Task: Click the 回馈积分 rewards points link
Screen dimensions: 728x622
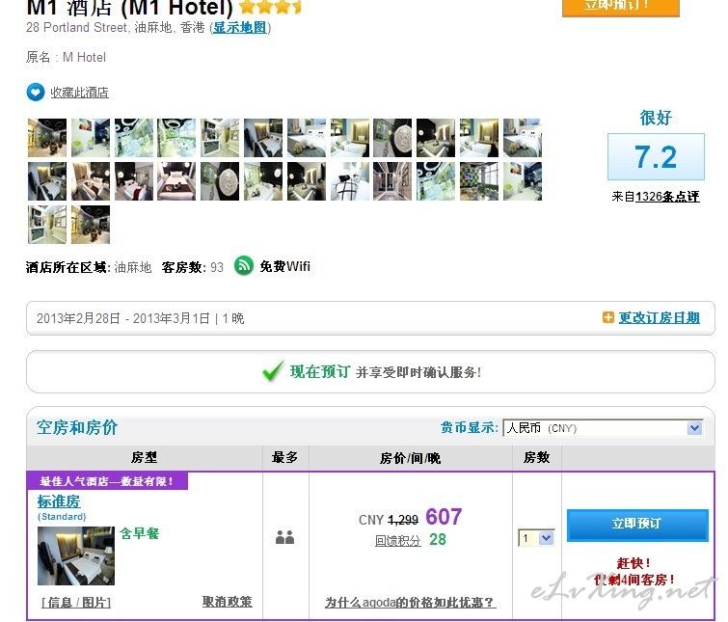Action: click(x=398, y=540)
